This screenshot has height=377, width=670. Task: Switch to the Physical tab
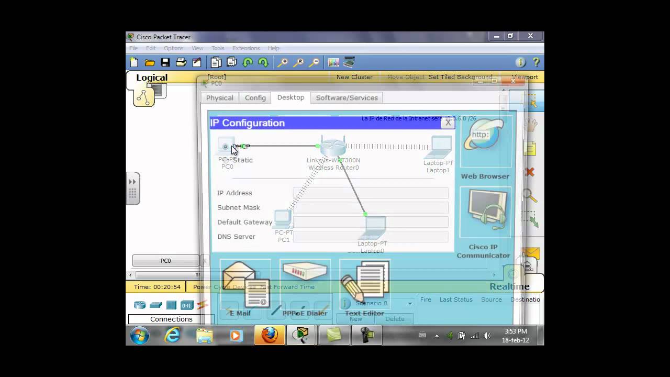point(220,98)
